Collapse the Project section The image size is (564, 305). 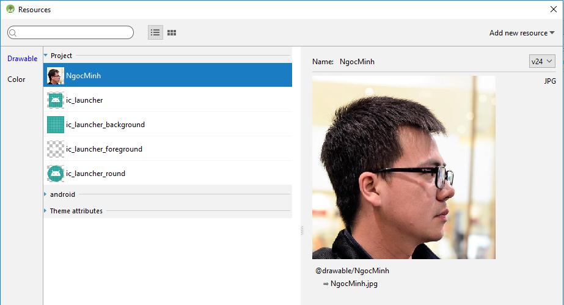pos(46,56)
